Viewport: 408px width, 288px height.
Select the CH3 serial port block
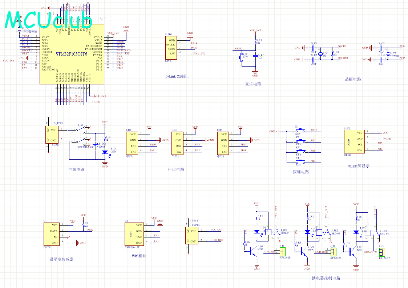[x=223, y=143]
